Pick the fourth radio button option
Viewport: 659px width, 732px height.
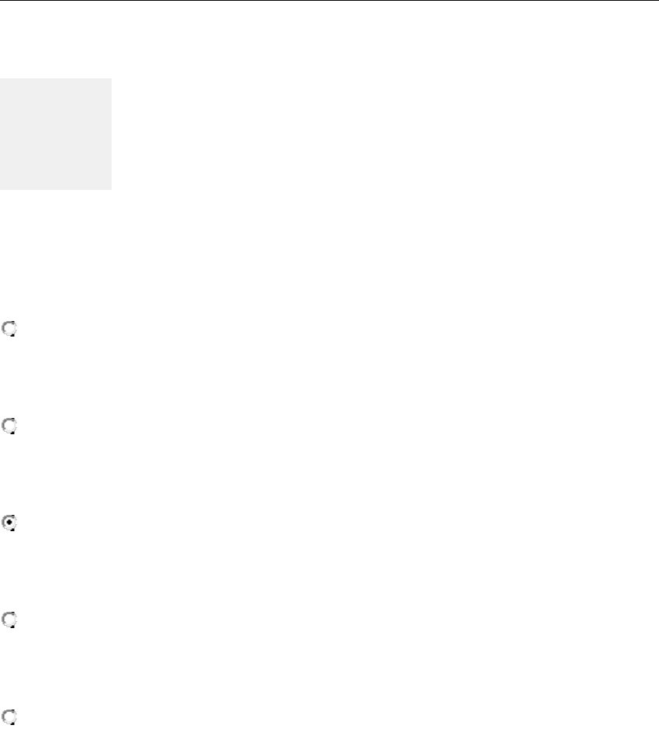click(10, 620)
